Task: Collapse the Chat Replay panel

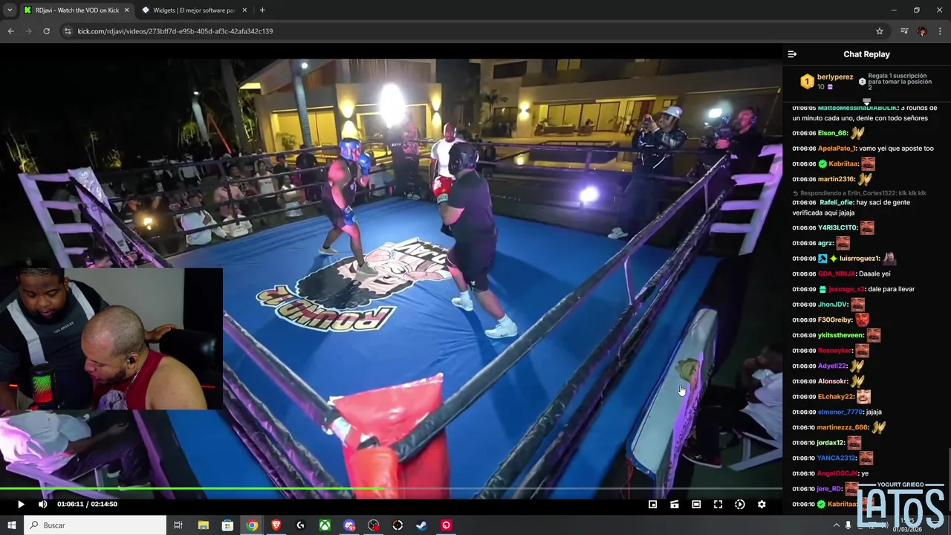Action: click(792, 54)
